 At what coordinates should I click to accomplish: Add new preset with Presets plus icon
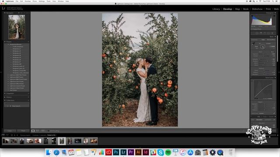pyautogui.click(x=28, y=42)
